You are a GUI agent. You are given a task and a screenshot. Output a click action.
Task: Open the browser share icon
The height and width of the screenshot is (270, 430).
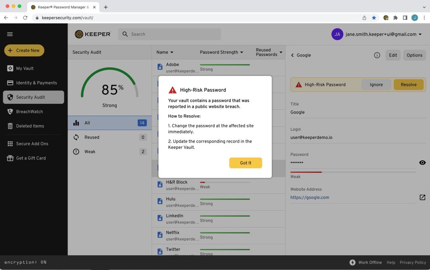364,18
